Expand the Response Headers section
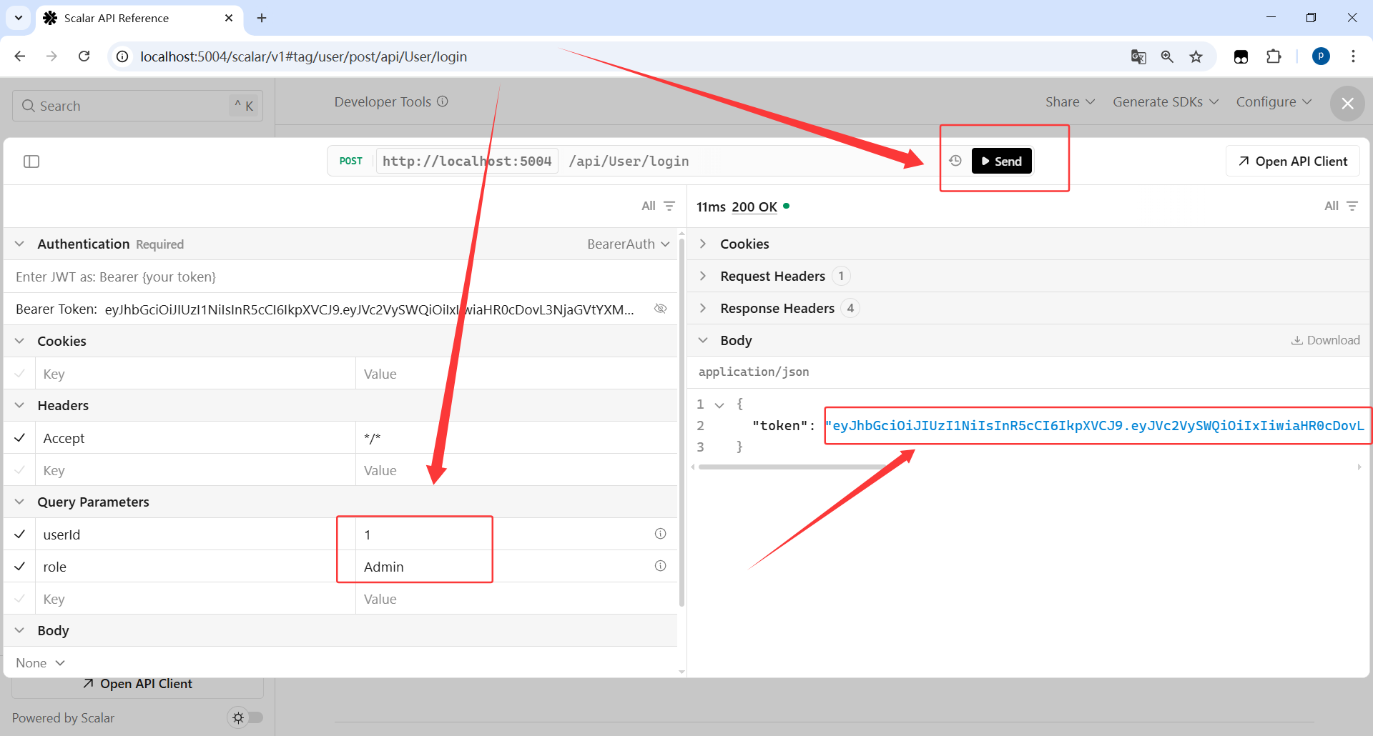The height and width of the screenshot is (736, 1373). [703, 308]
